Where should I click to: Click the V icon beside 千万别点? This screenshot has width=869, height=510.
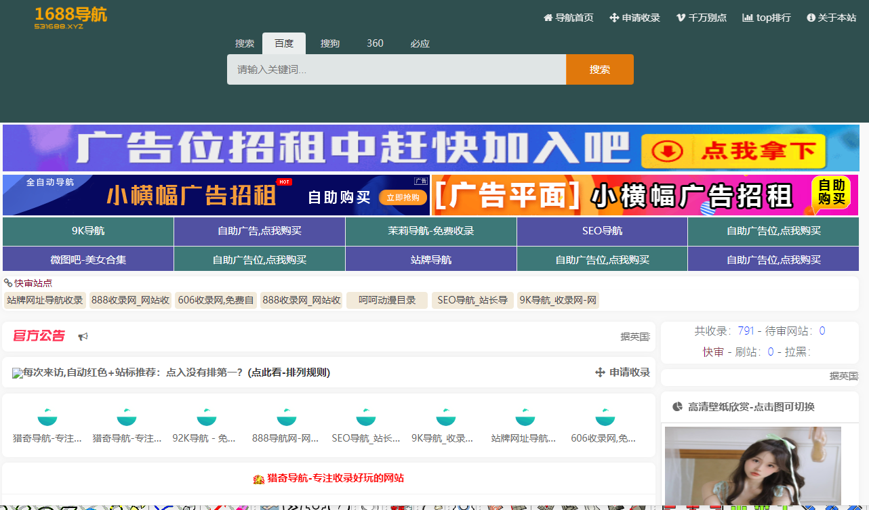[681, 18]
